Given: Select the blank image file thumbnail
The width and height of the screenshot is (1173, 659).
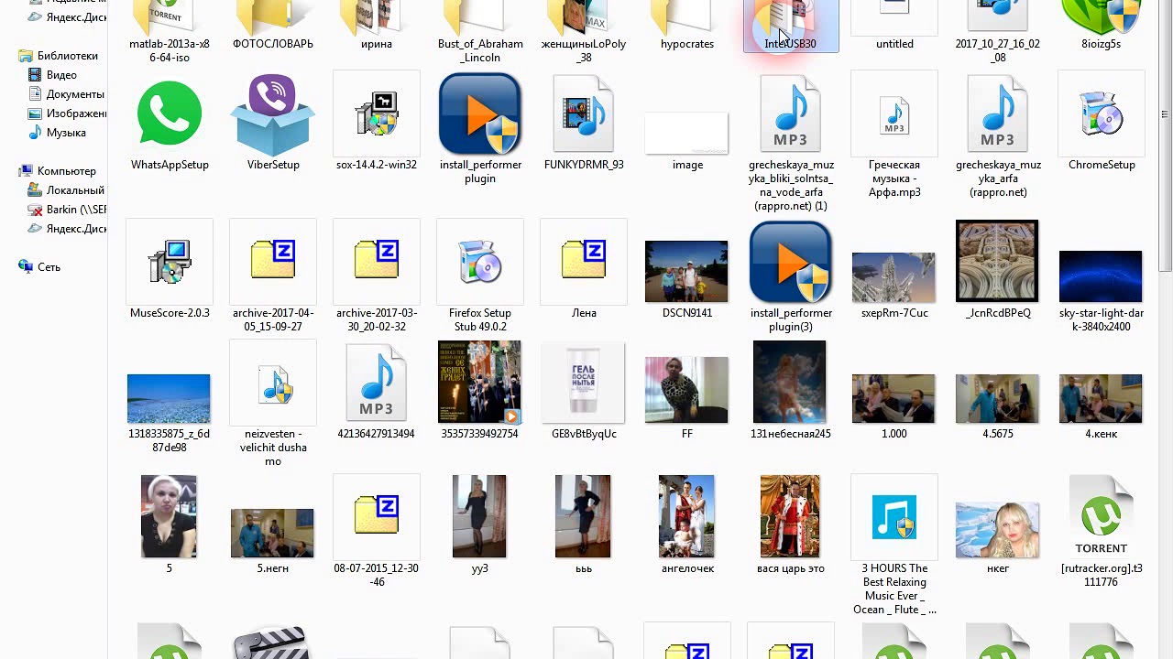Looking at the screenshot, I should (686, 134).
